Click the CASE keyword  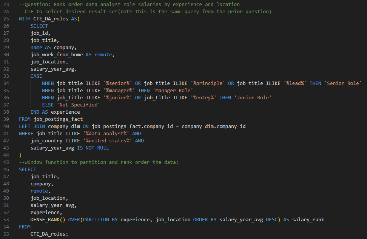tap(36, 76)
